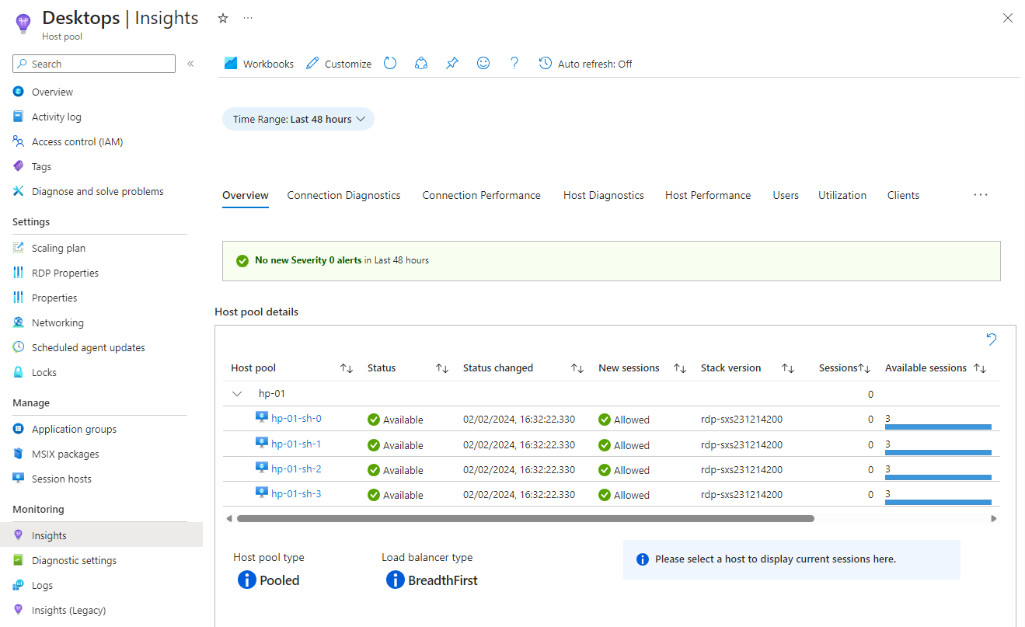Favorite this page with the star icon
Viewport: 1025px width, 627px height.
pyautogui.click(x=223, y=18)
